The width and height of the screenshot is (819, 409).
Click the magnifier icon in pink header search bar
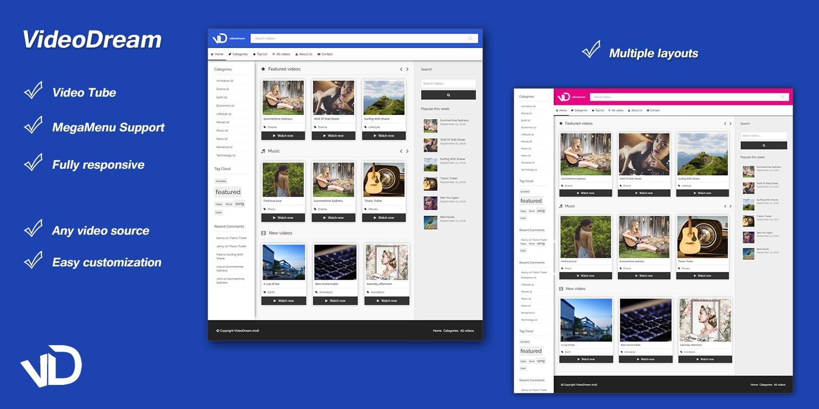tap(782, 97)
